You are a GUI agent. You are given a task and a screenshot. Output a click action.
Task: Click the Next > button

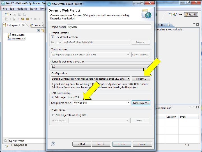[101, 144]
